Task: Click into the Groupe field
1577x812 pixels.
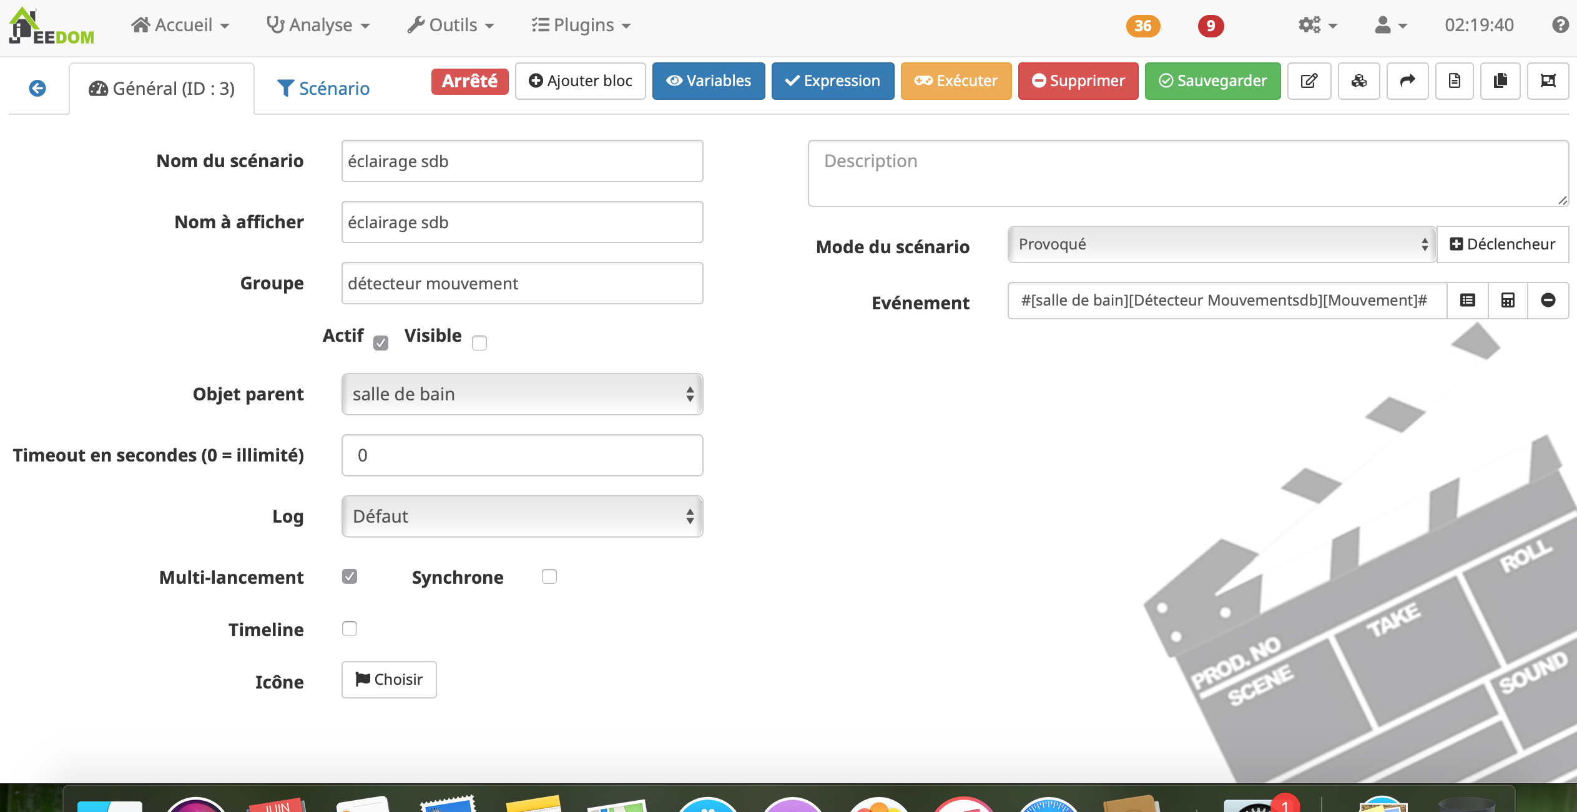Action: [x=522, y=283]
